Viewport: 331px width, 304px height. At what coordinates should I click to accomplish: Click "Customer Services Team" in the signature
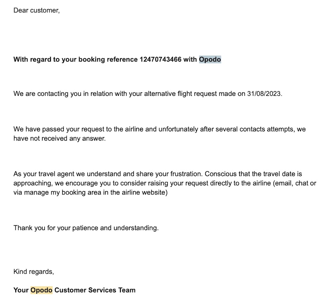95,290
